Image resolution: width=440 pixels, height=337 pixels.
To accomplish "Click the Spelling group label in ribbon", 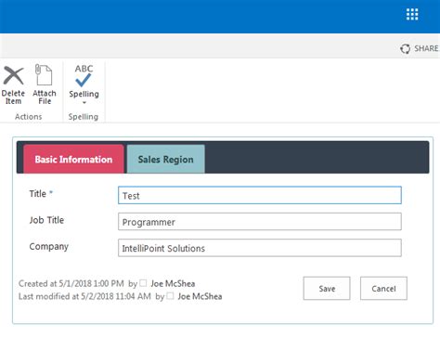I will 84,117.
